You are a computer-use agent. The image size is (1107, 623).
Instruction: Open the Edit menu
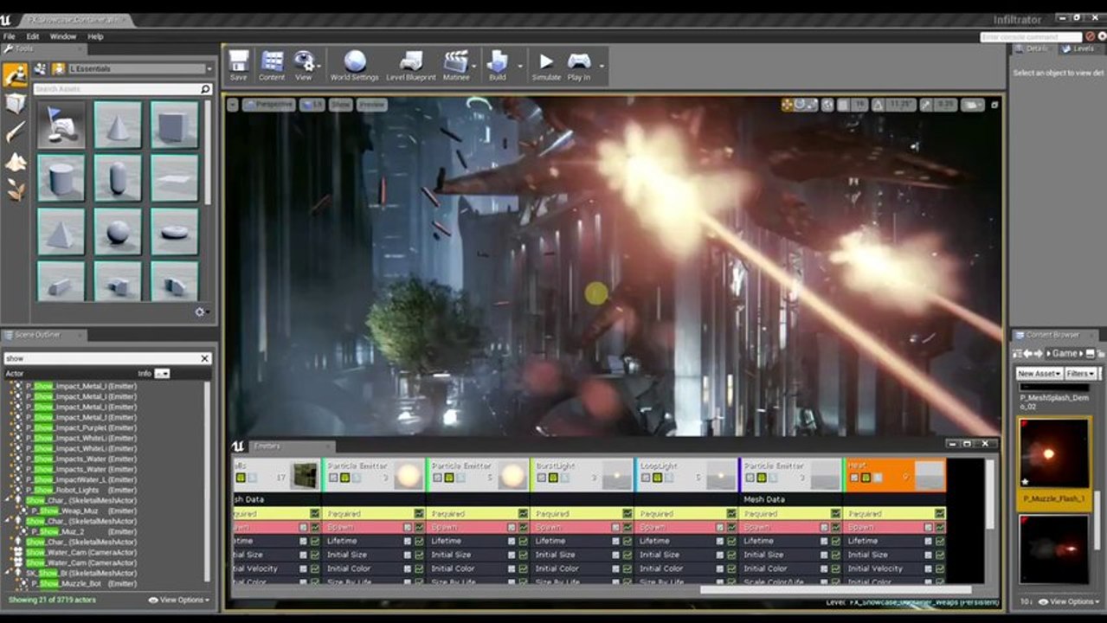click(x=33, y=36)
